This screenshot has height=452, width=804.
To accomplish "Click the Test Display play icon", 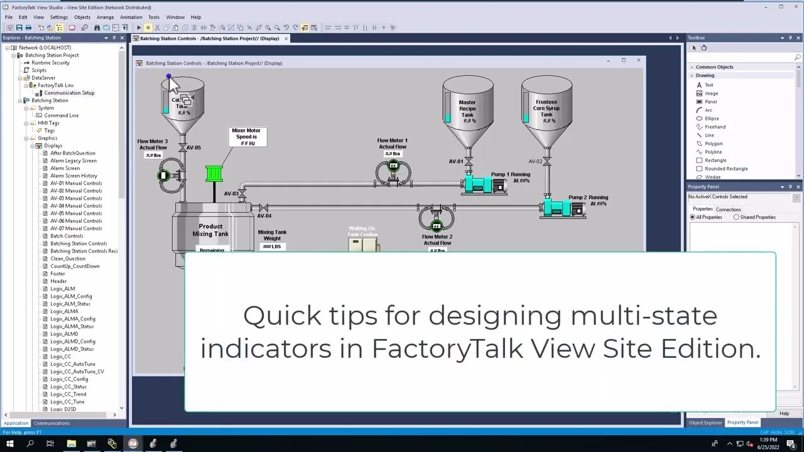I will click(x=139, y=28).
